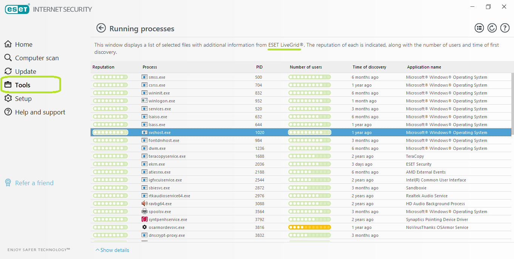Open the Update section
This screenshot has height=259, width=514.
25,72
